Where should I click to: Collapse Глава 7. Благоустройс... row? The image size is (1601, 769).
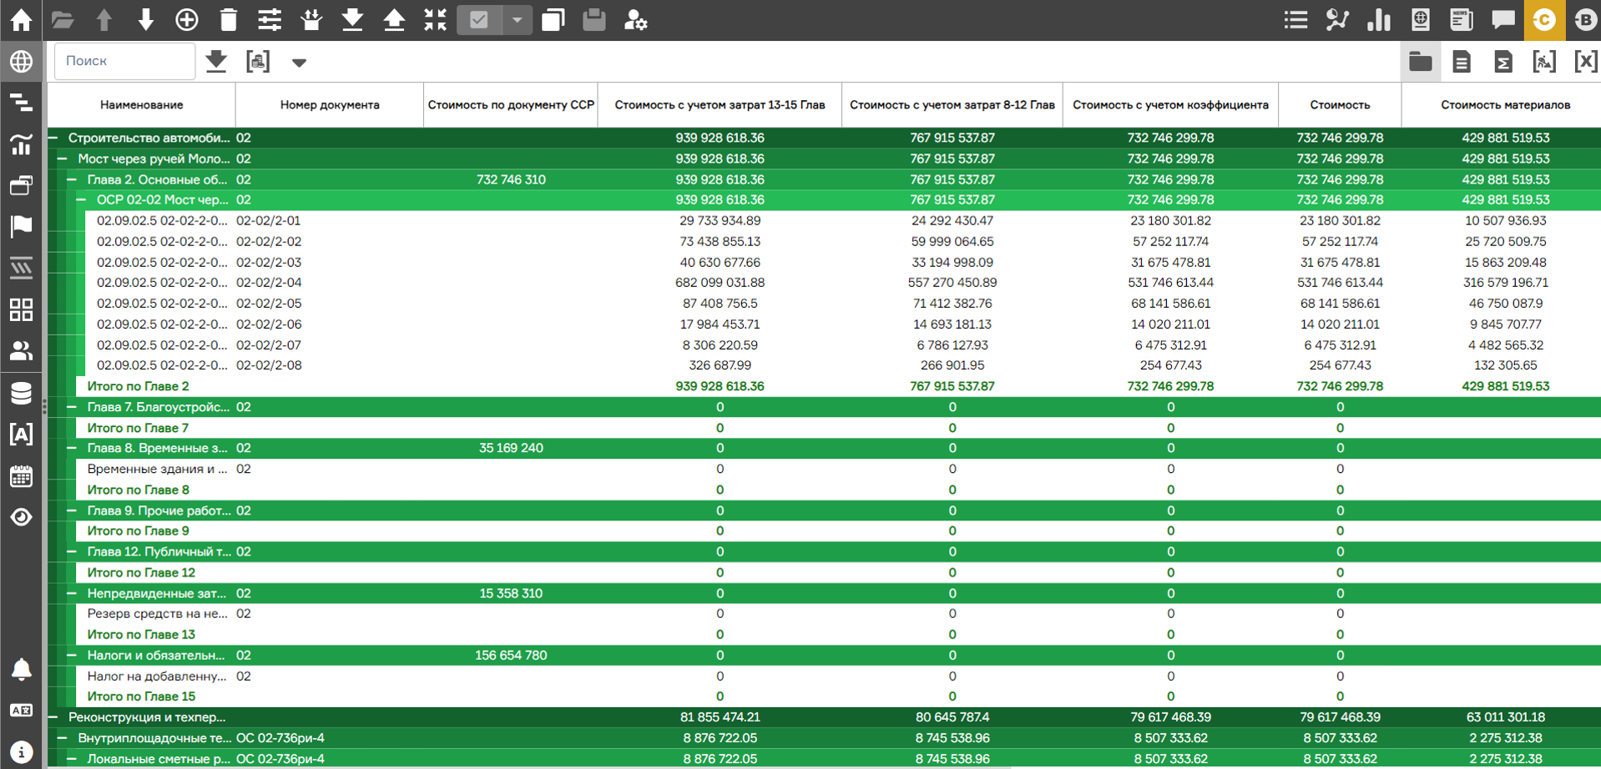(x=72, y=407)
